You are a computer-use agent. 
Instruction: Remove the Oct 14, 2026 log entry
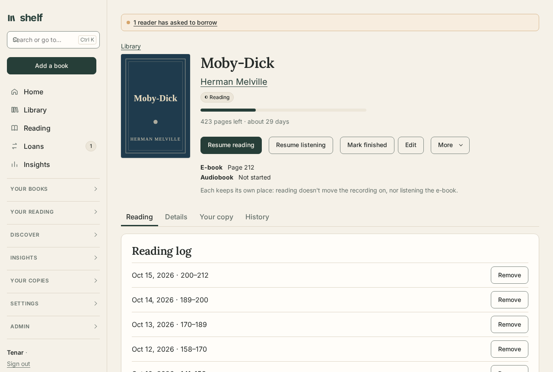(x=509, y=300)
